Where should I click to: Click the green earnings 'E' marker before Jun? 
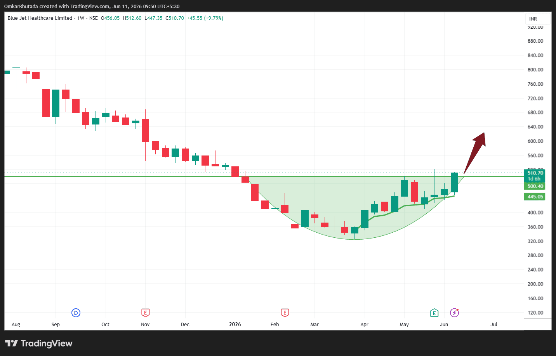pyautogui.click(x=434, y=313)
